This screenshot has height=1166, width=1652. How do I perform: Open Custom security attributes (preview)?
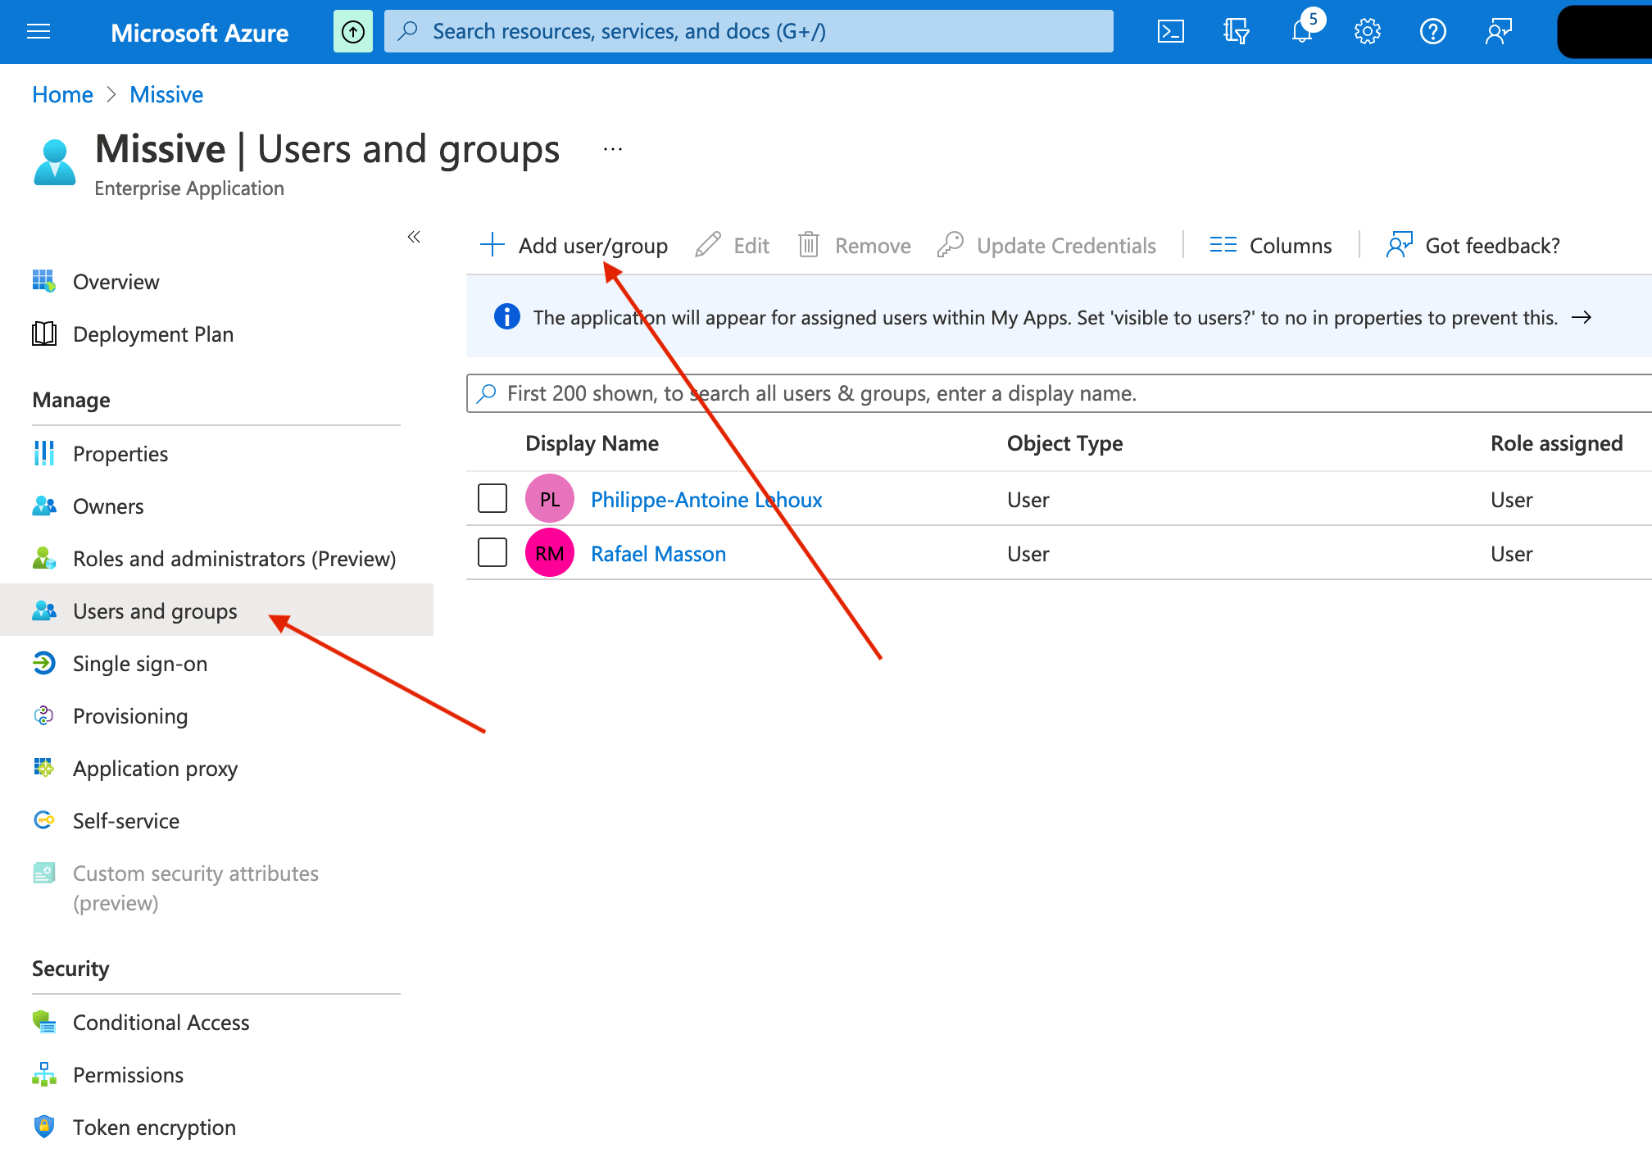coord(196,888)
